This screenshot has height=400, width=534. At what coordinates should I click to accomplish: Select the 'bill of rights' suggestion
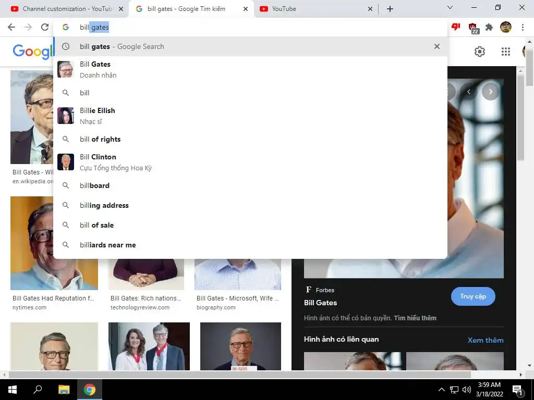click(250, 139)
